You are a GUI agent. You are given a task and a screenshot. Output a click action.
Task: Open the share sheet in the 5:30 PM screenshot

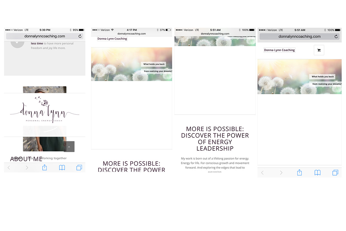coord(44,167)
